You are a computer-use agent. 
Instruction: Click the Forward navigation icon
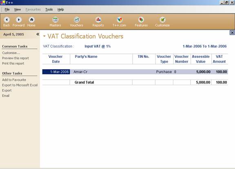tap(19, 20)
